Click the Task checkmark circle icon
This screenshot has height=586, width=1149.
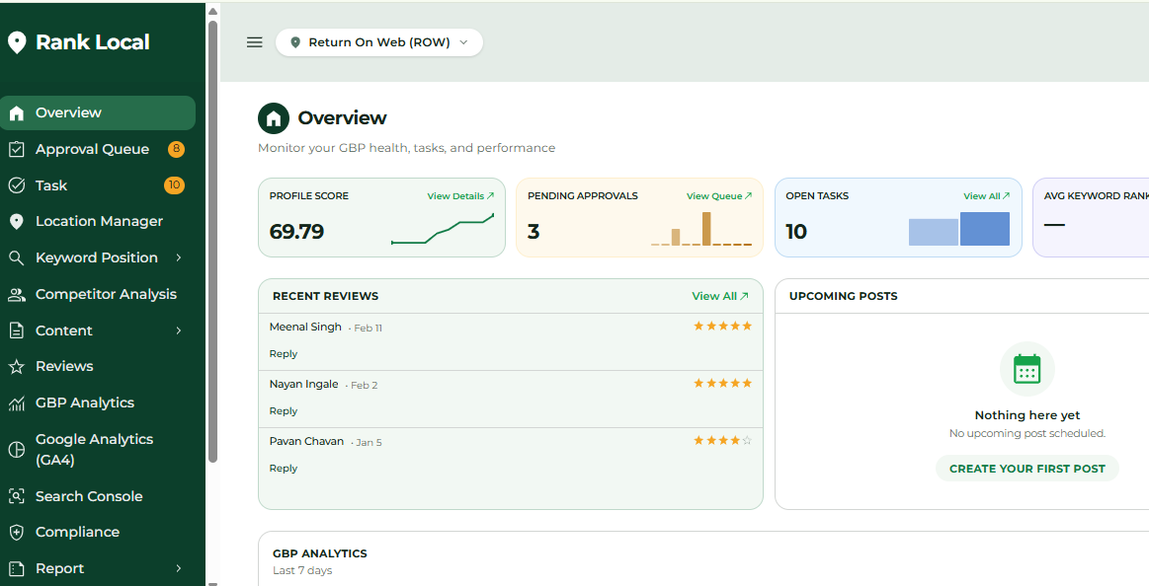coord(16,185)
